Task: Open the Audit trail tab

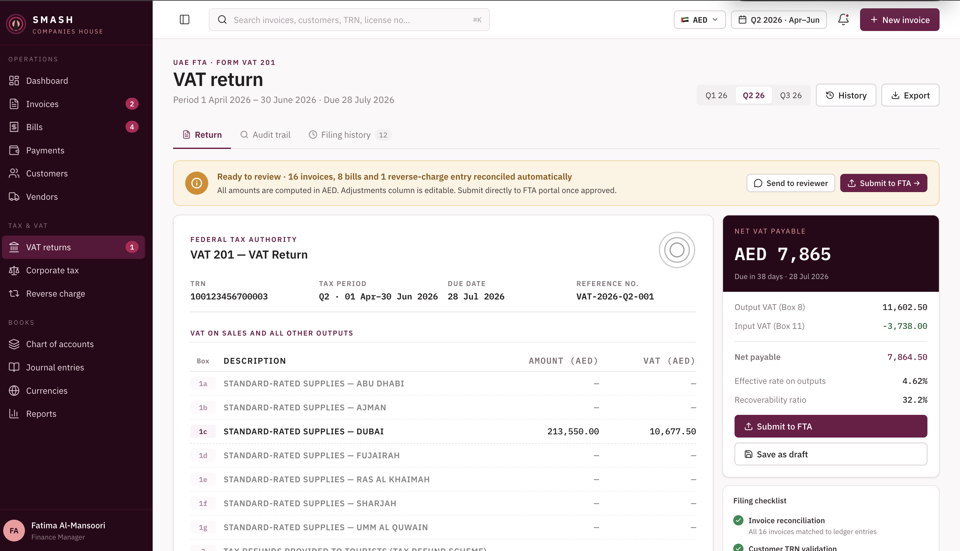Action: point(265,135)
